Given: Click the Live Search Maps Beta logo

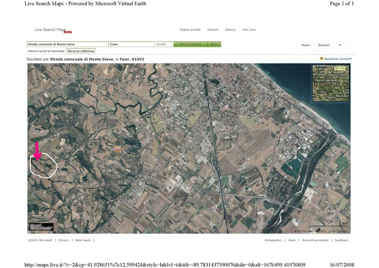Looking at the screenshot, I should pos(53,30).
